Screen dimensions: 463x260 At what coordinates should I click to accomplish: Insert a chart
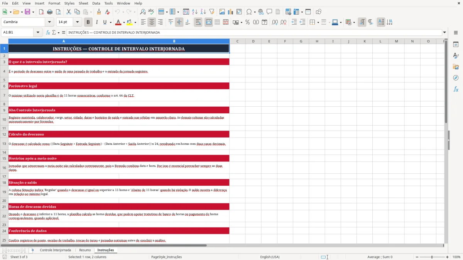[231, 12]
